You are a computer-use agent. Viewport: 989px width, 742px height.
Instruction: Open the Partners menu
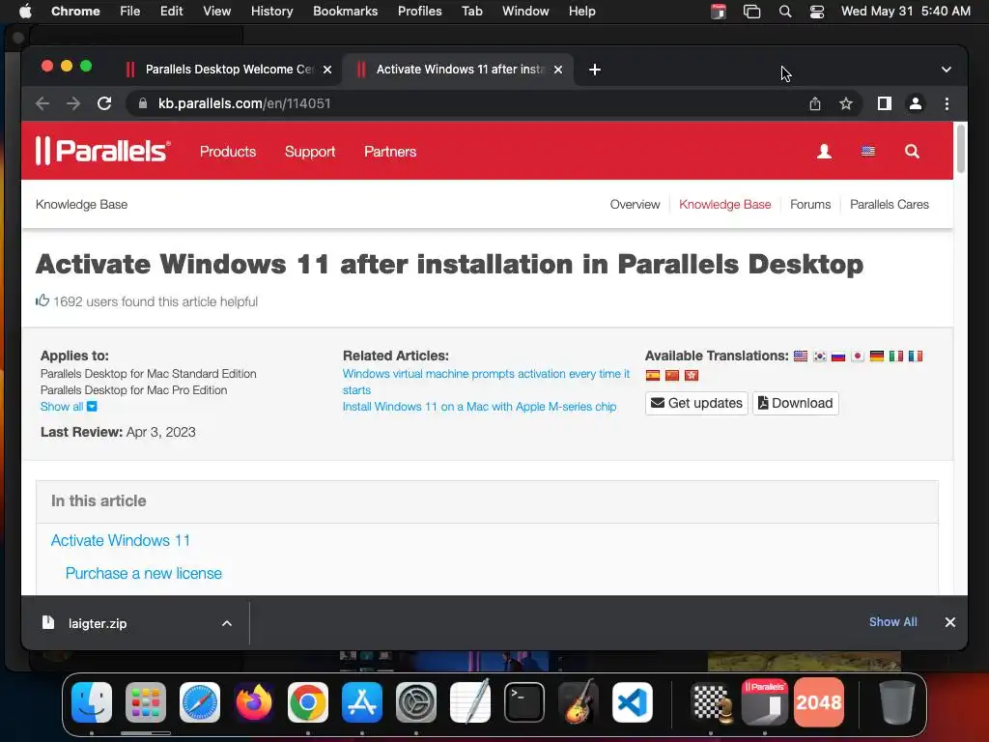390,152
